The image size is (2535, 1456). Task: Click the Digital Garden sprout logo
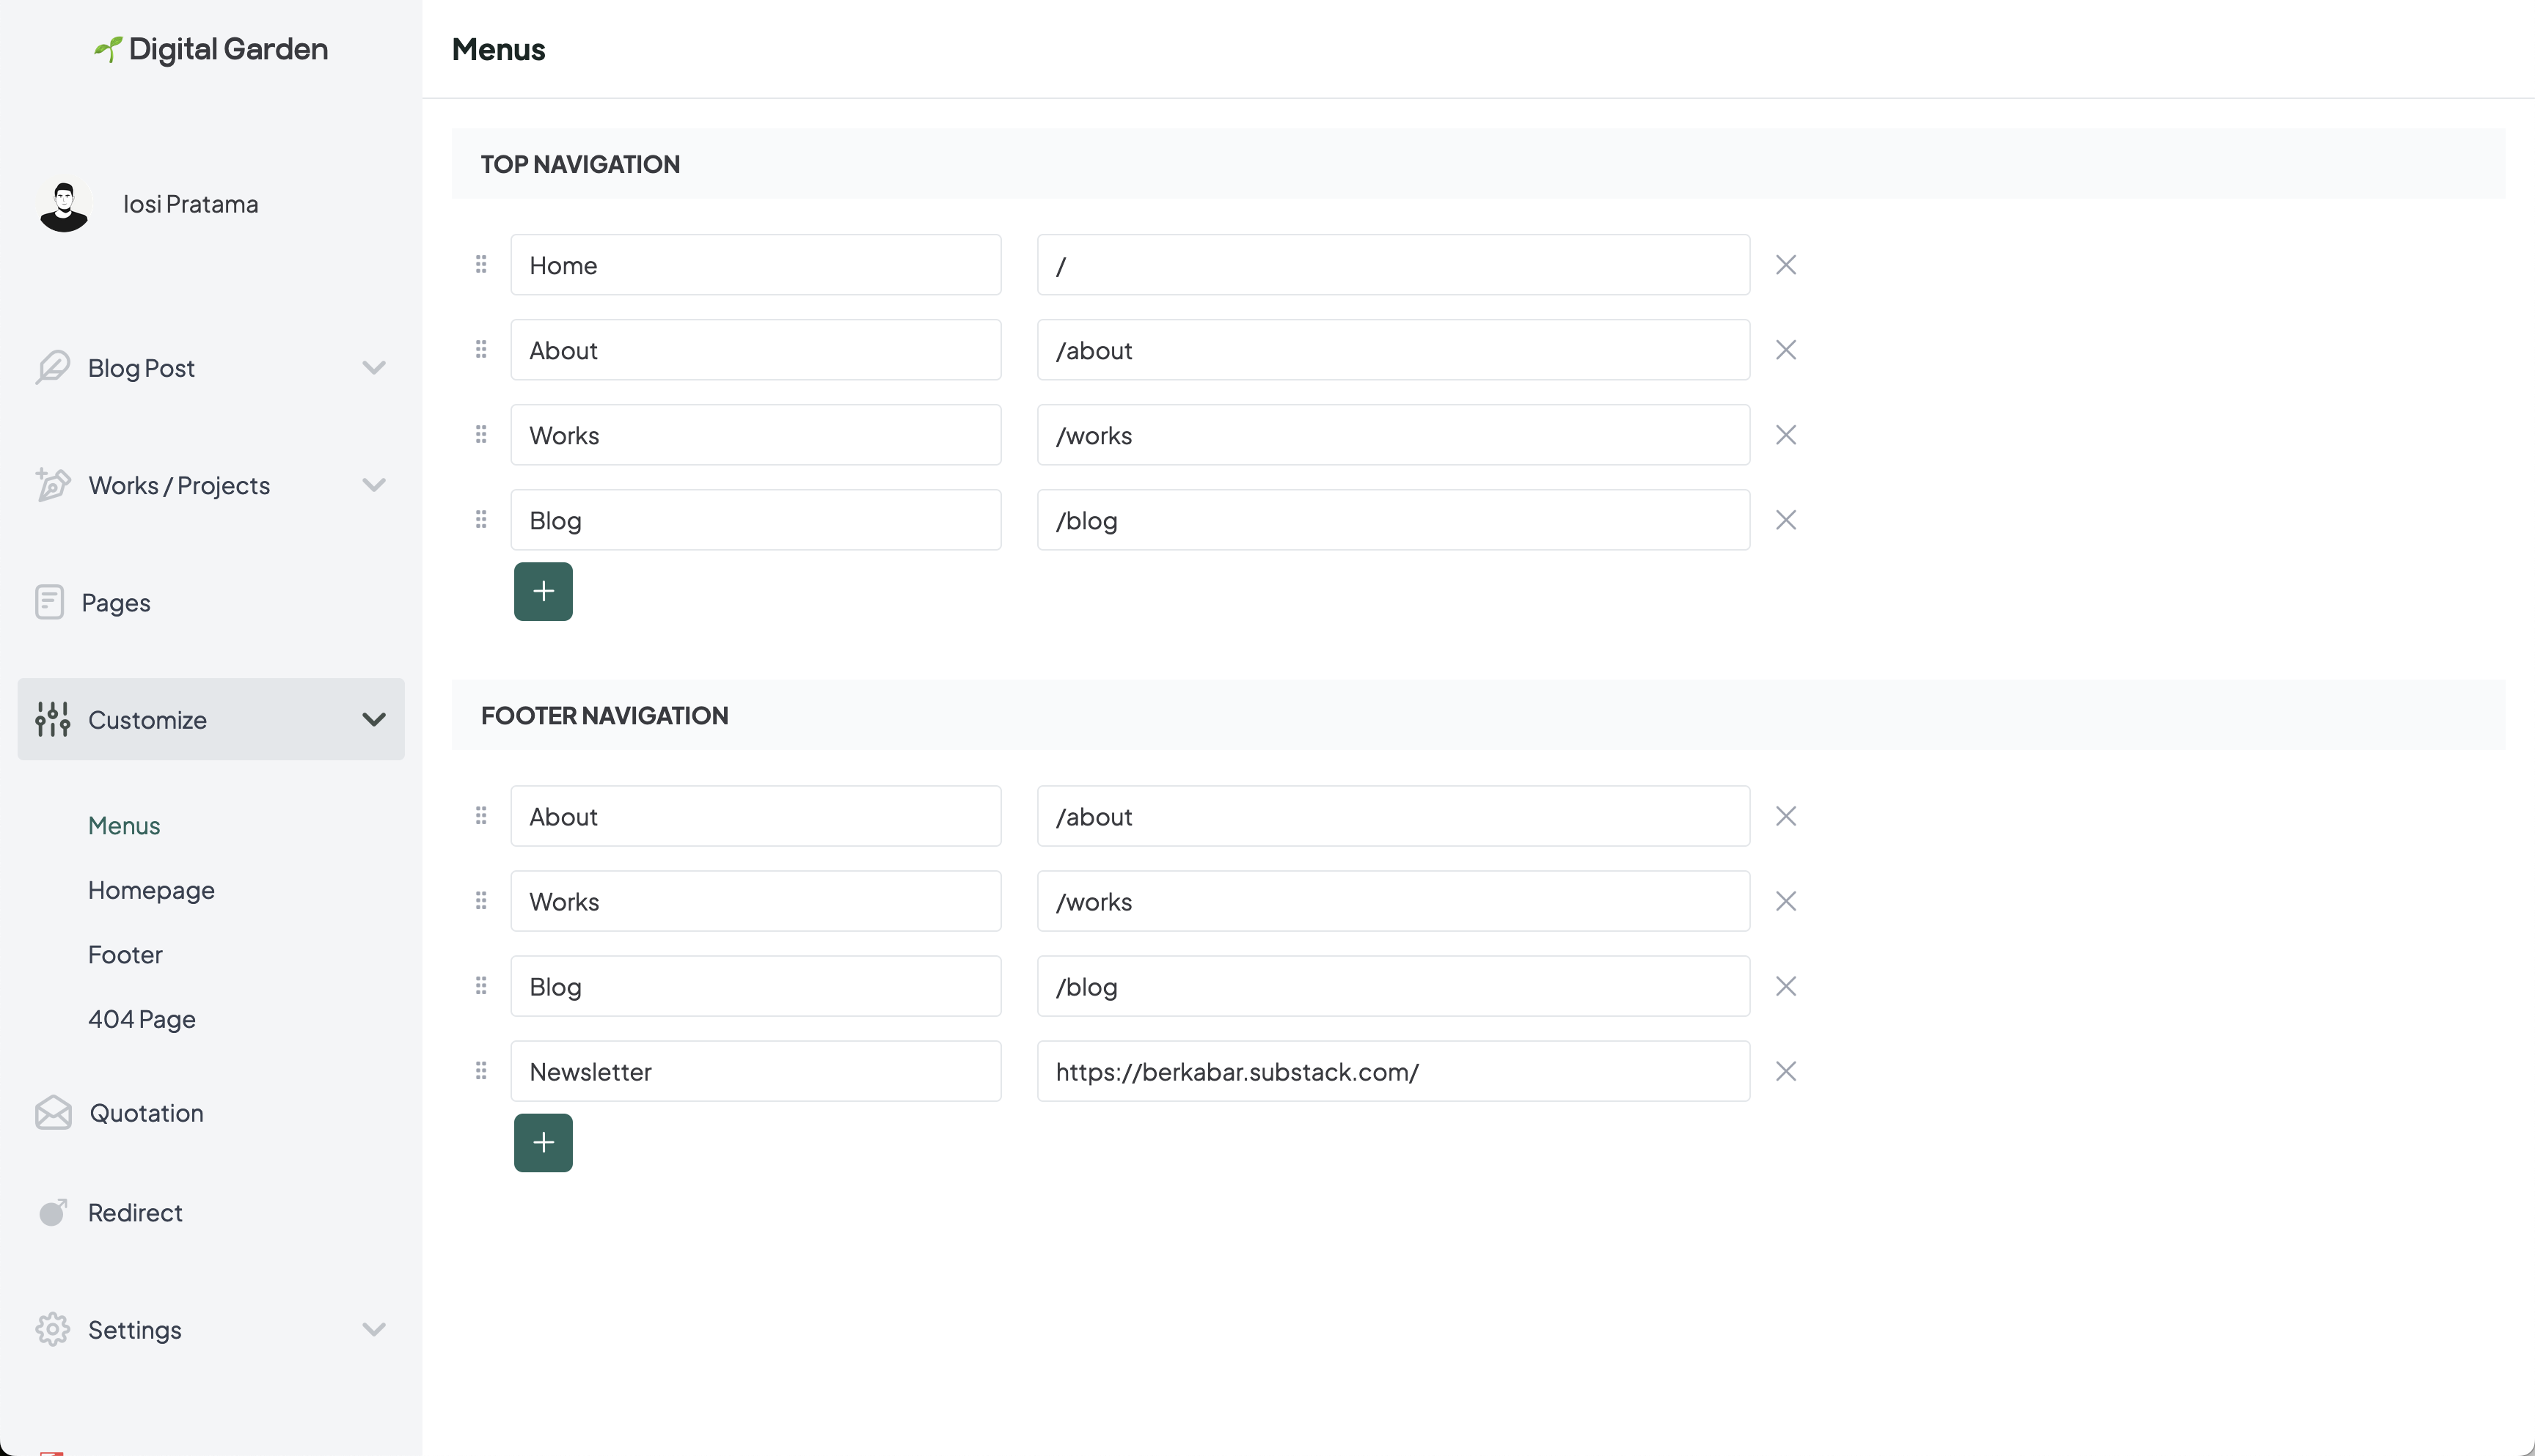(x=107, y=49)
